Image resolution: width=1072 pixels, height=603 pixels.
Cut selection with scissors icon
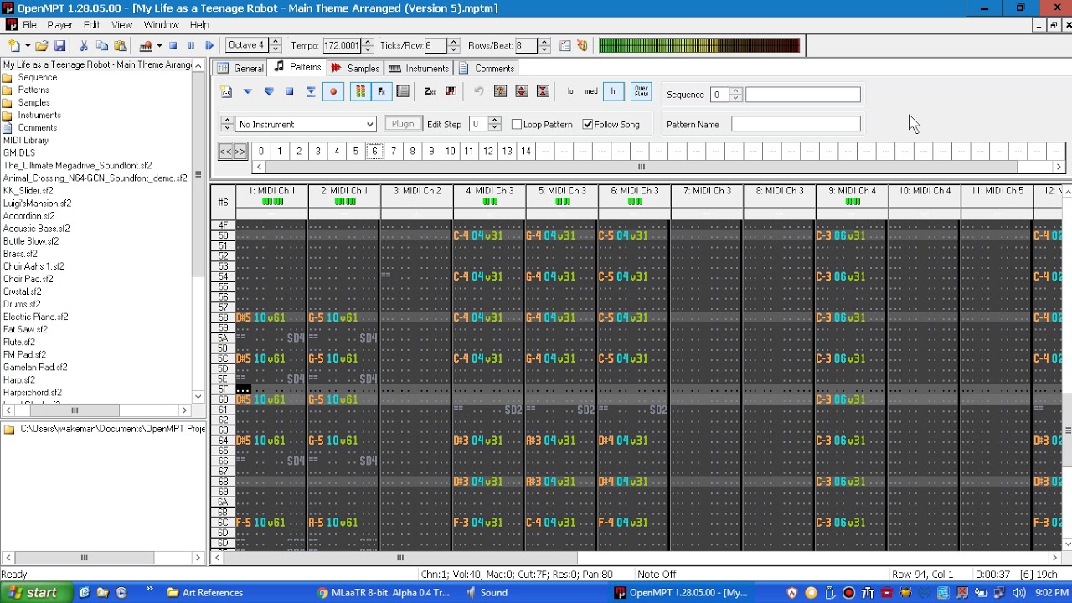84,46
